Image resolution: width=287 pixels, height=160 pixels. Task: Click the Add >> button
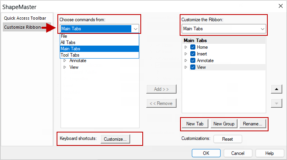click(161, 89)
